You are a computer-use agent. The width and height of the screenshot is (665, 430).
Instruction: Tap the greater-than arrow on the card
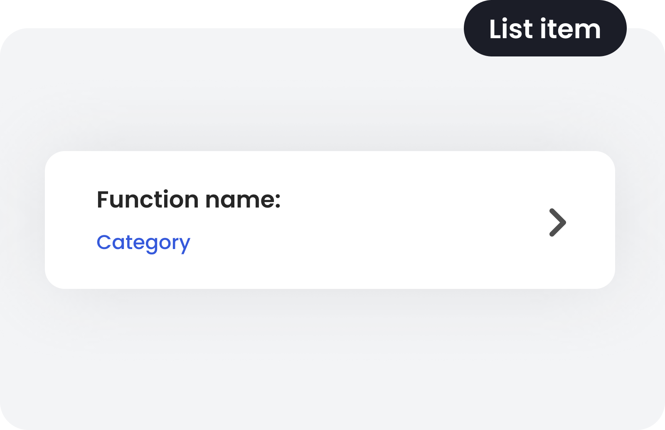coord(557,222)
